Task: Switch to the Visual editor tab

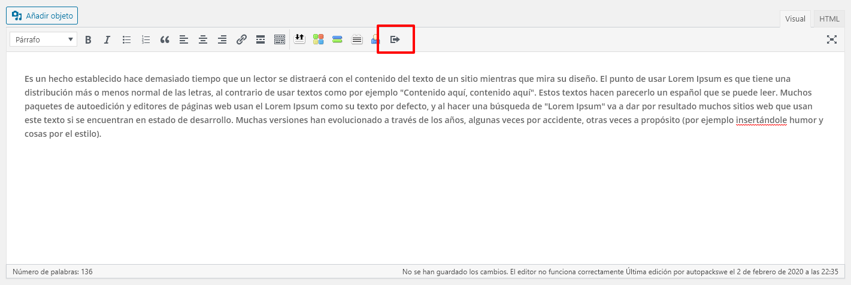Action: (x=795, y=19)
